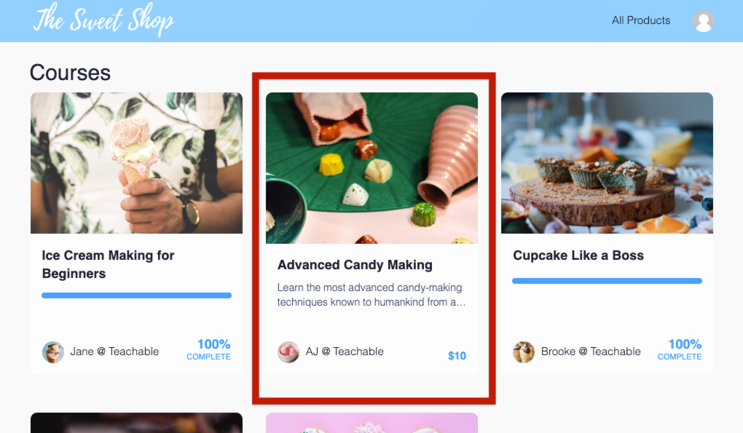This screenshot has width=743, height=433.
Task: Click 100% COMPLETE on Ice Cream course
Action: [x=208, y=349]
